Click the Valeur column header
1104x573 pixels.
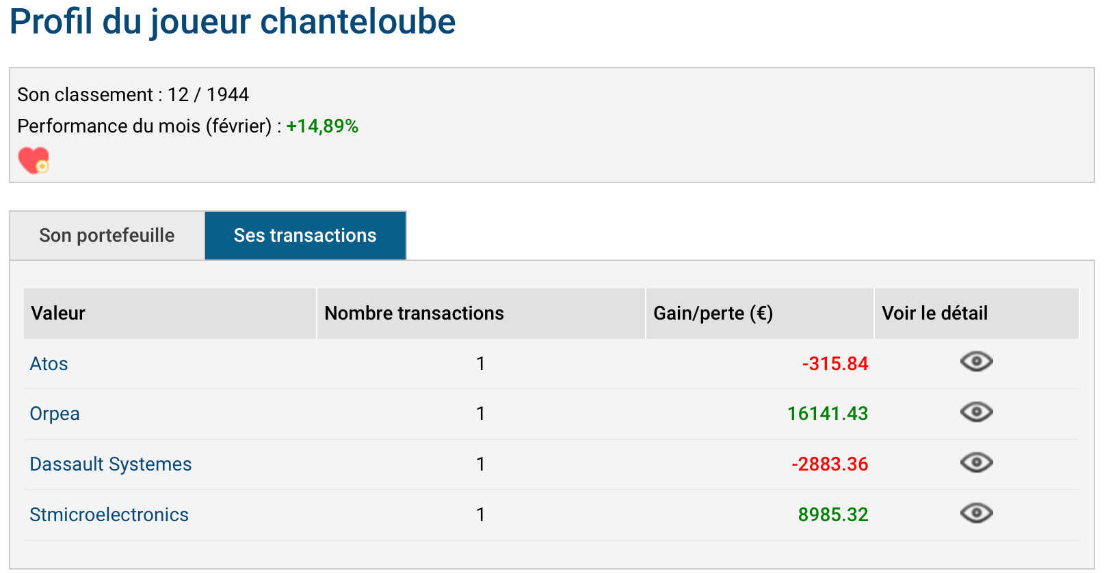click(170, 313)
